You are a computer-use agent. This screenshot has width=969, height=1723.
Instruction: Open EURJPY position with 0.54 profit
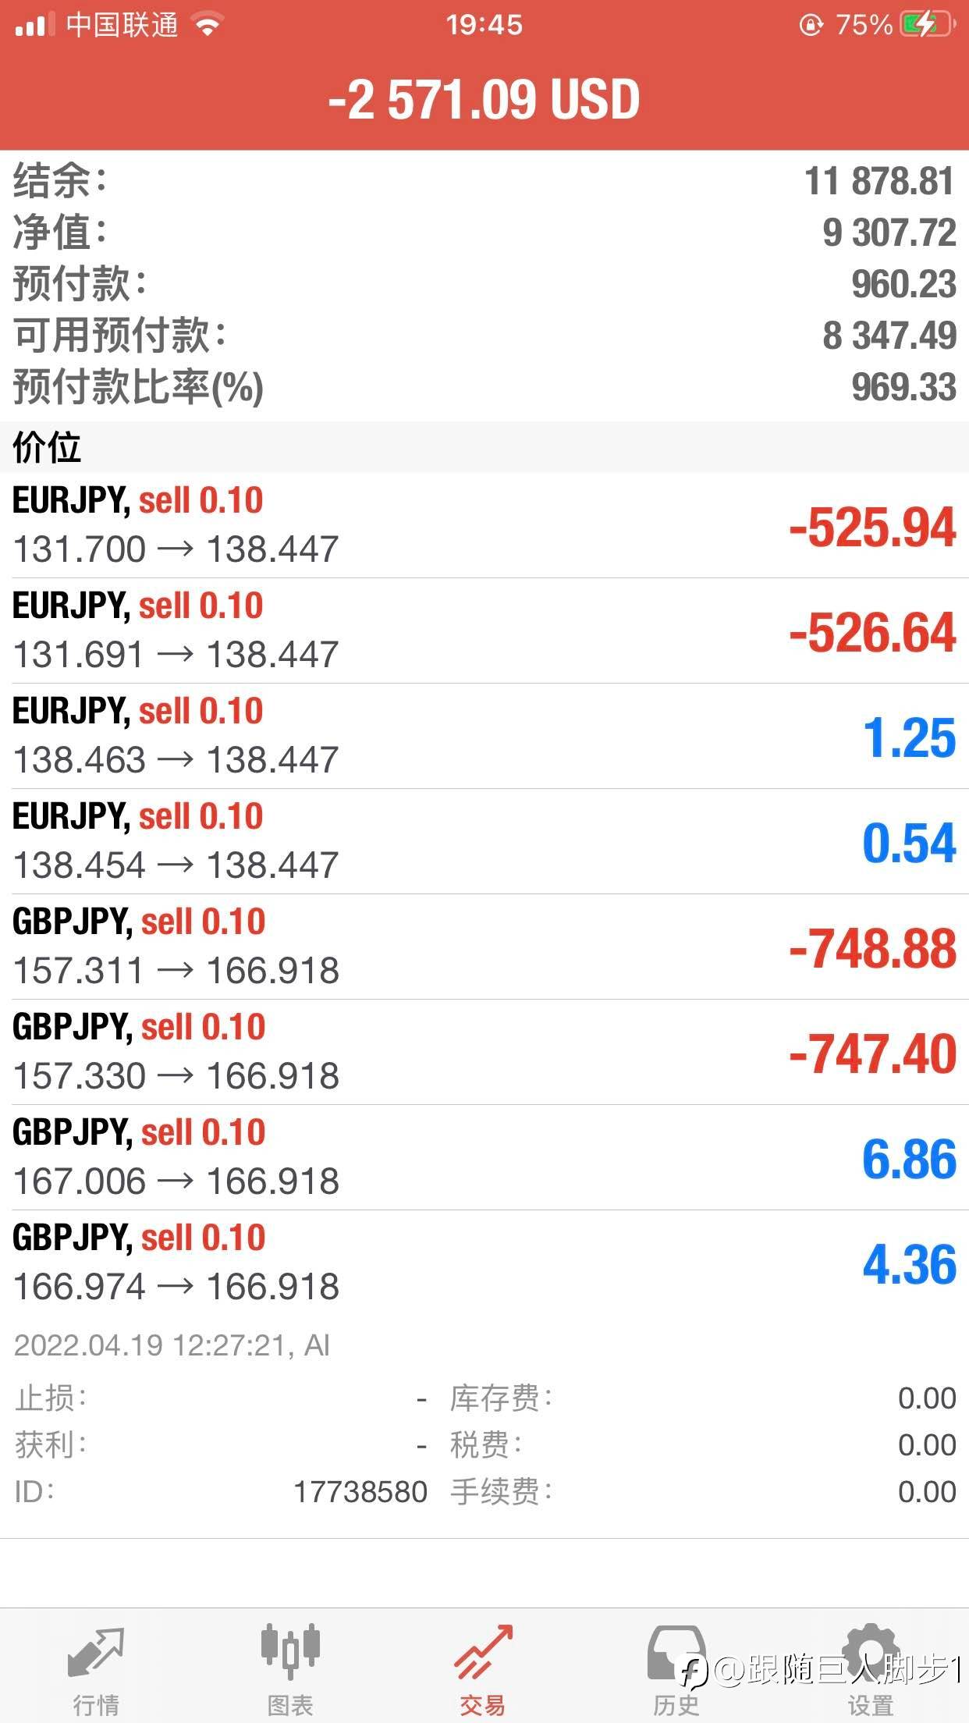(484, 841)
